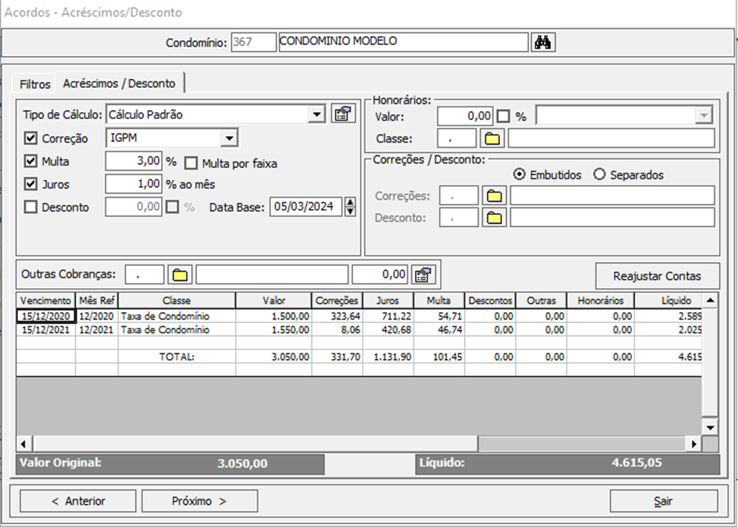The image size is (738, 527).
Task: Select cell 15/12/2021 in Vencimento
Action: (46, 330)
